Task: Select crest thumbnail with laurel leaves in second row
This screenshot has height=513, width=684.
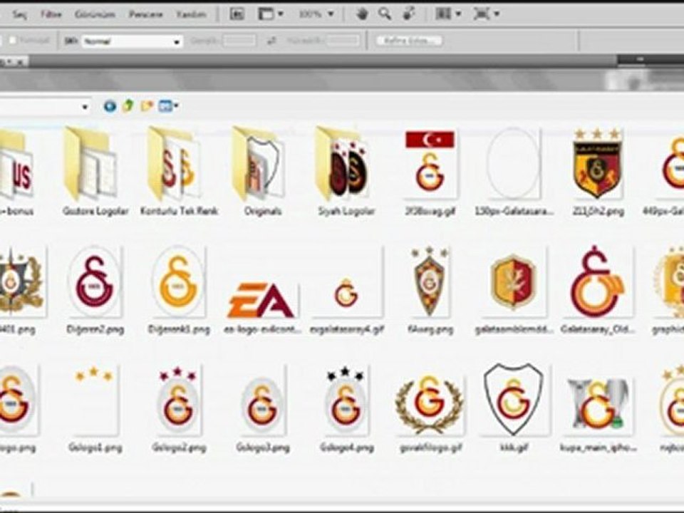Action: coord(22,282)
